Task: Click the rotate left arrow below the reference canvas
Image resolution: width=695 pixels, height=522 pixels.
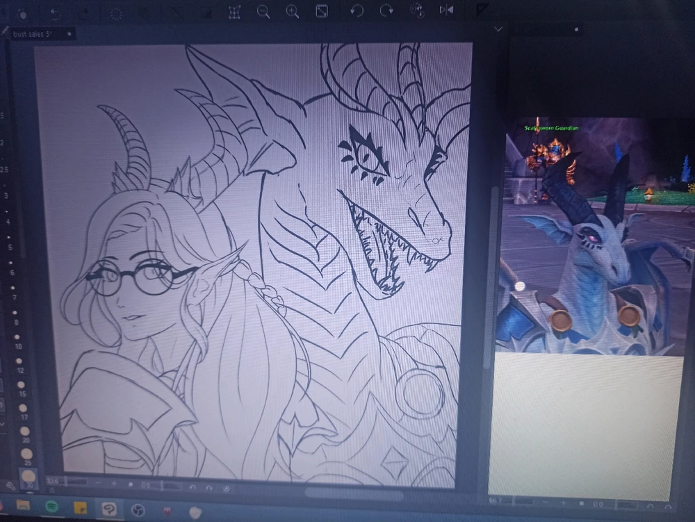Action: tap(651, 505)
